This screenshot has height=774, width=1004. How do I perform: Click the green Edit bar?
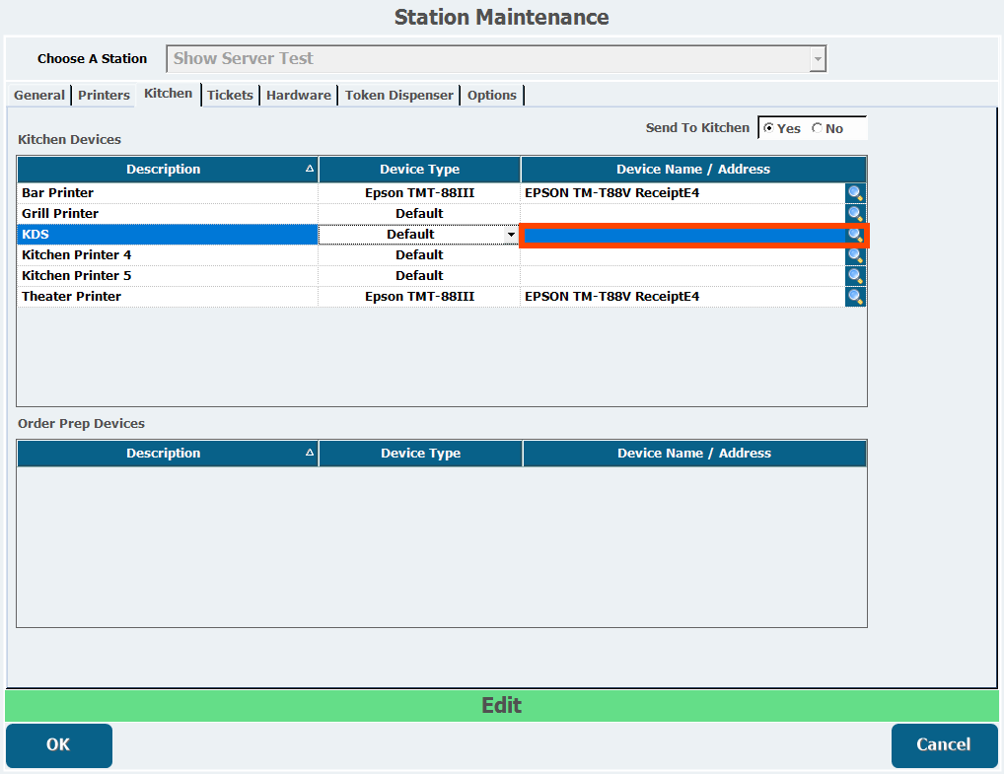point(501,706)
